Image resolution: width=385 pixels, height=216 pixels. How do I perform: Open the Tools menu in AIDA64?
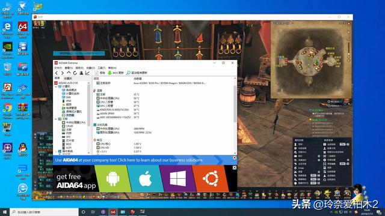101,68
